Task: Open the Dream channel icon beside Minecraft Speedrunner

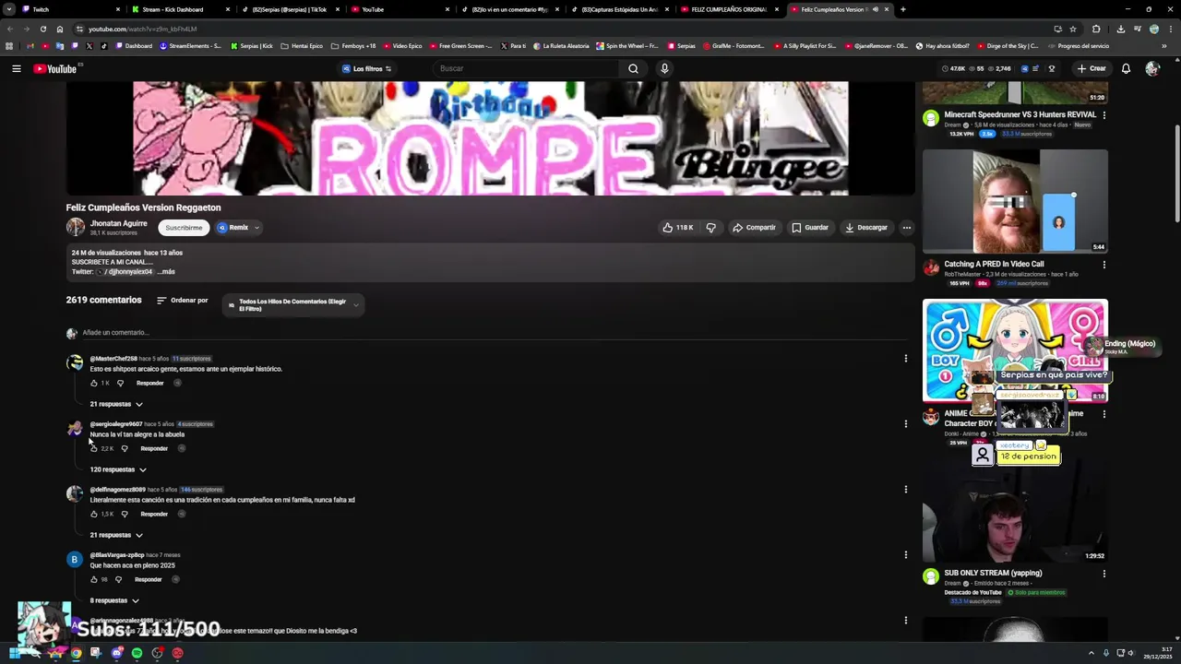Action: pyautogui.click(x=931, y=118)
